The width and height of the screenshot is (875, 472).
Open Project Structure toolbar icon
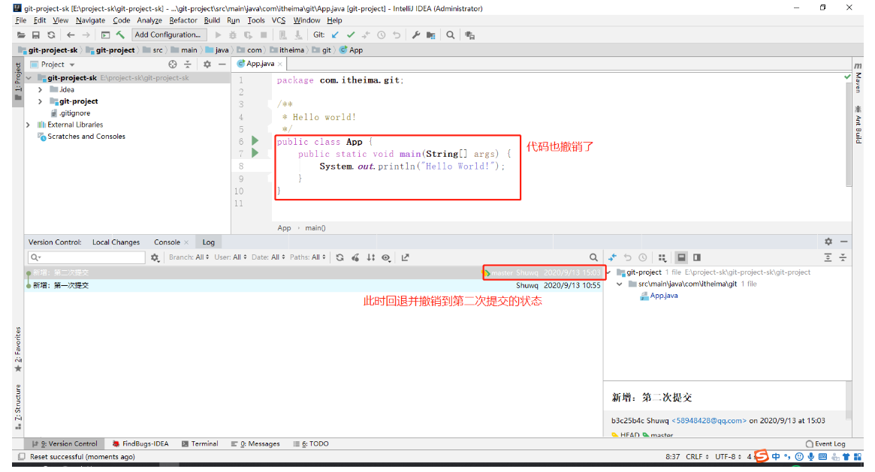coord(431,35)
